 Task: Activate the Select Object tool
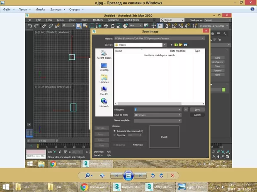tap(78, 26)
